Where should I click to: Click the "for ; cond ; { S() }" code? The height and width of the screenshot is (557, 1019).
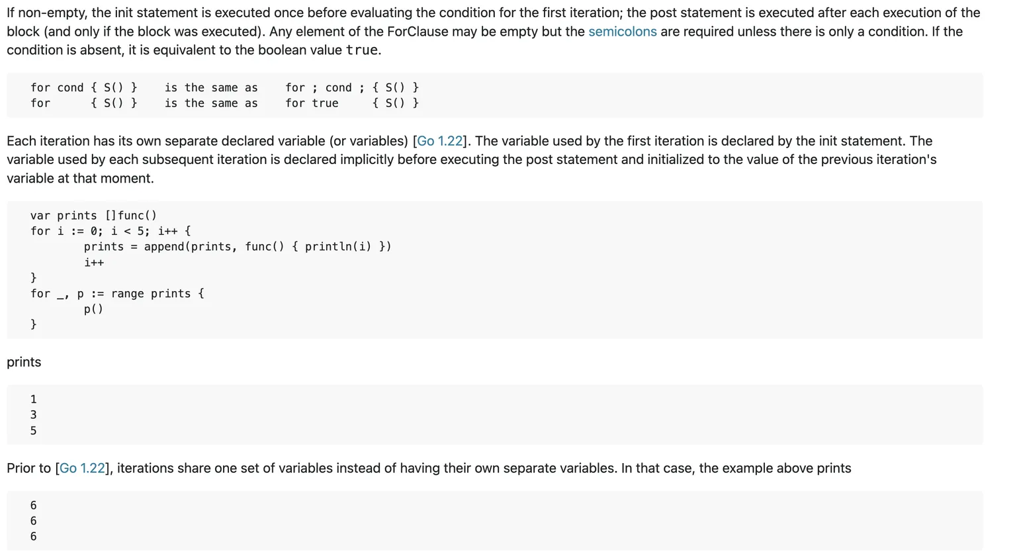tap(351, 87)
